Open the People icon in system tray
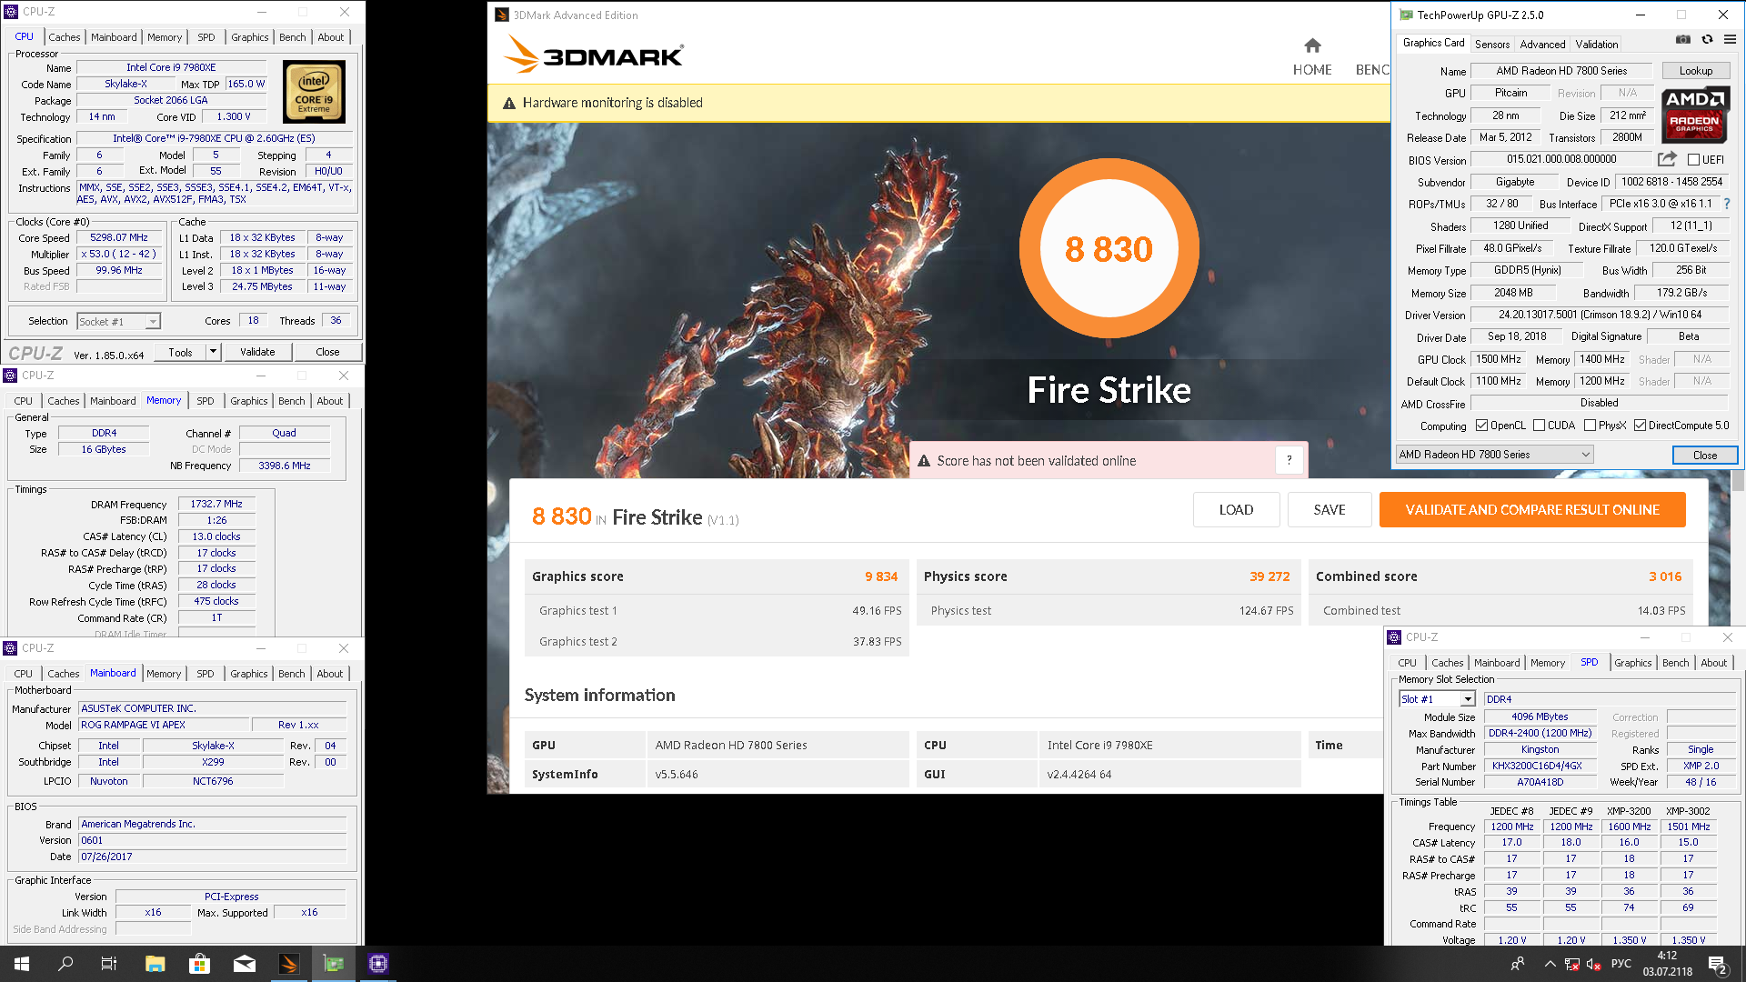This screenshot has width=1746, height=982. click(x=1517, y=964)
